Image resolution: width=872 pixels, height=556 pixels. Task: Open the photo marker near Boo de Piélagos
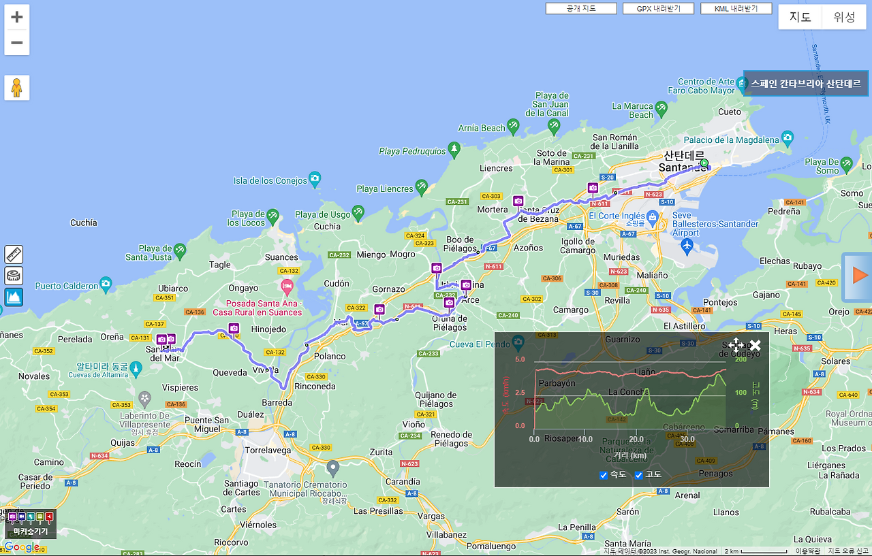437,268
